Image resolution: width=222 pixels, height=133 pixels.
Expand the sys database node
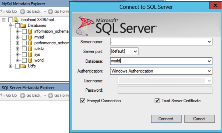(x=17, y=55)
